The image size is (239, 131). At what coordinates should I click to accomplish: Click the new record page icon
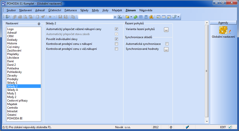(x=38, y=17)
